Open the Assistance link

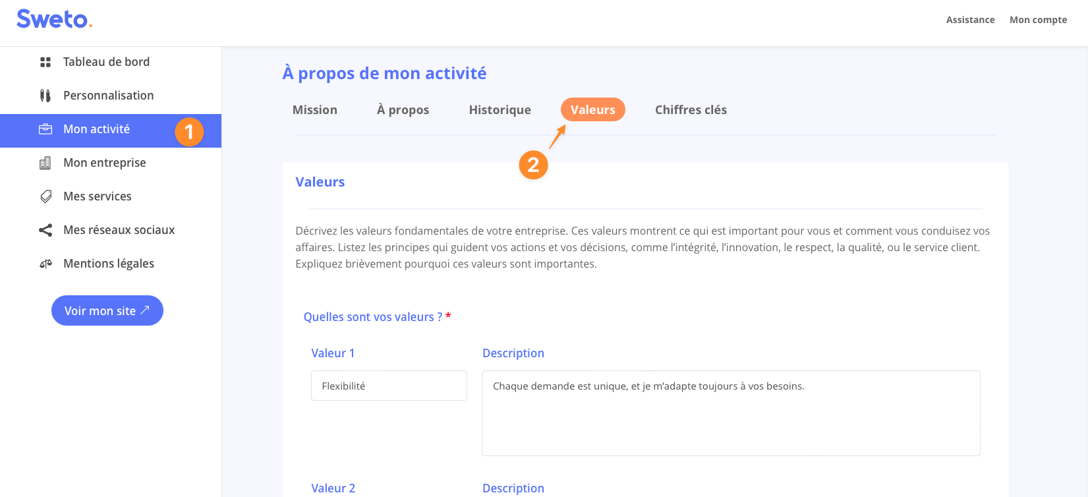[x=970, y=20]
